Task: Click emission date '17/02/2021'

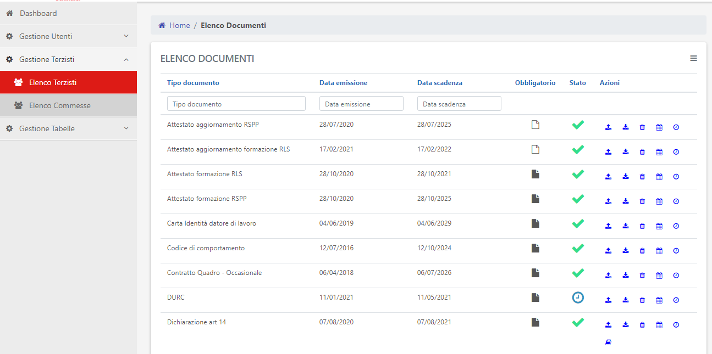Action: pyautogui.click(x=336, y=149)
